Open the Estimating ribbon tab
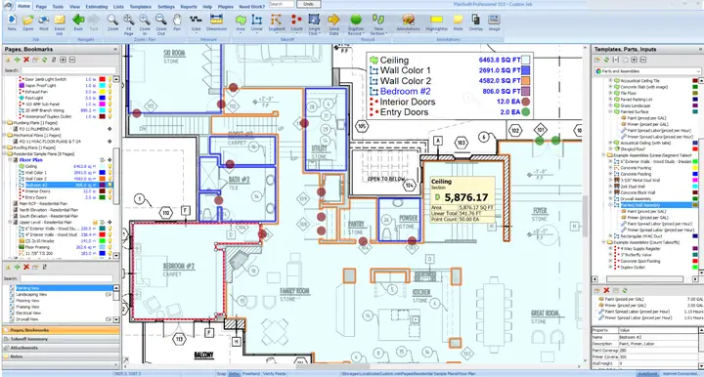 click(x=97, y=7)
